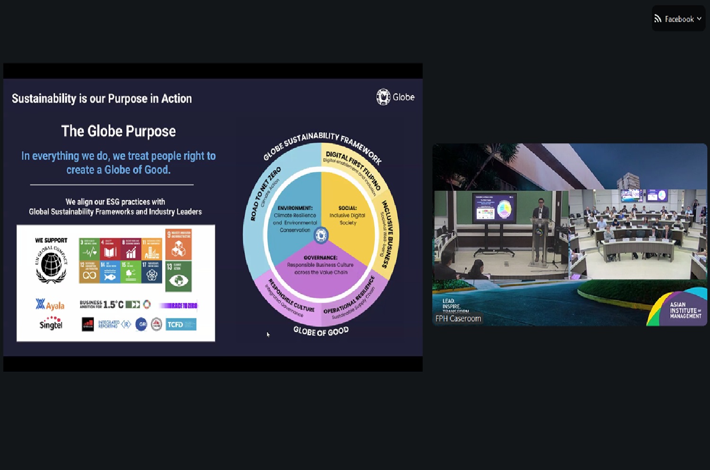Click the Integrated Reporting logo

[x=114, y=324]
